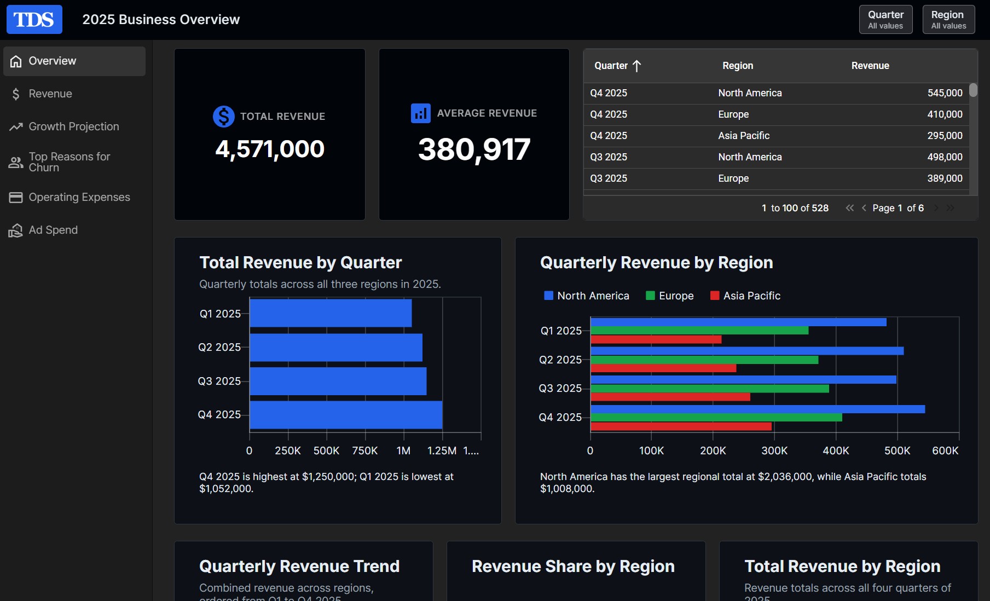Go to first page of table
Screen dimensions: 990x601
point(849,208)
